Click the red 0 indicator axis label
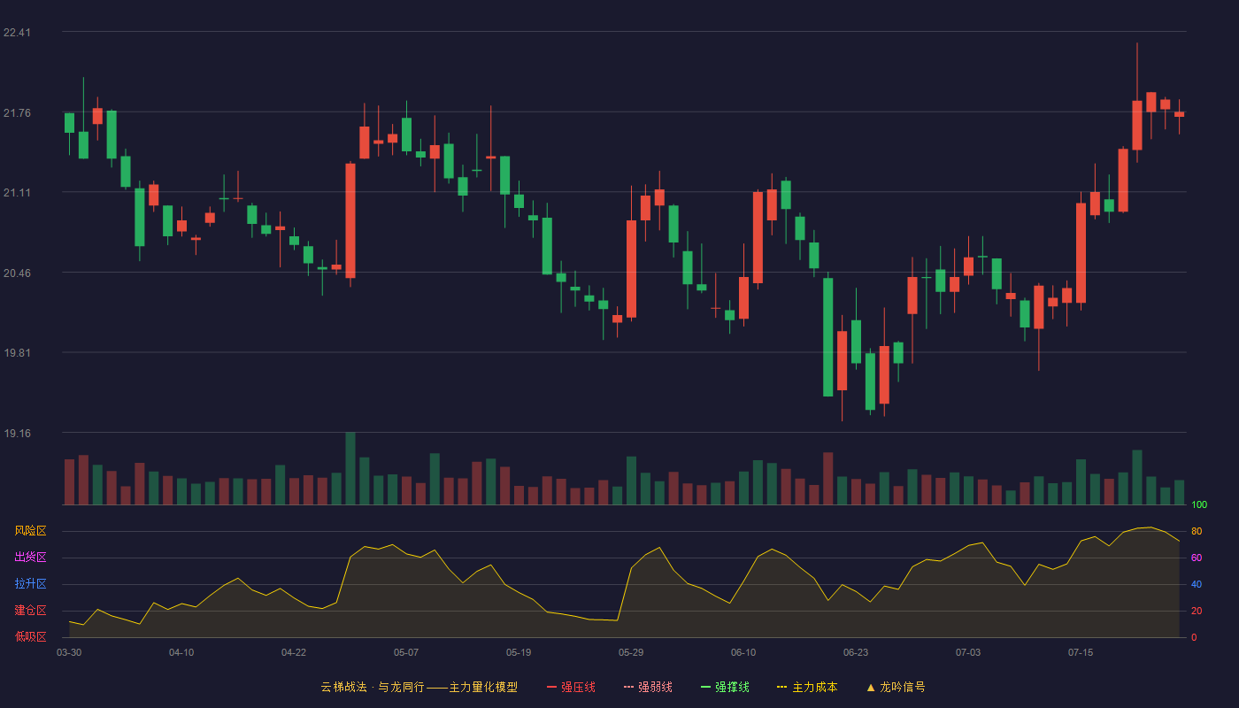Image resolution: width=1239 pixels, height=708 pixels. tap(1194, 637)
